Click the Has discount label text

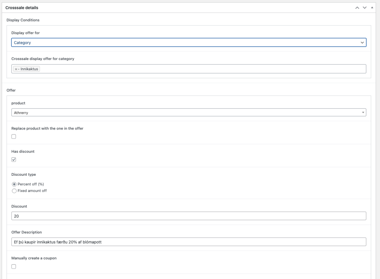click(23, 151)
